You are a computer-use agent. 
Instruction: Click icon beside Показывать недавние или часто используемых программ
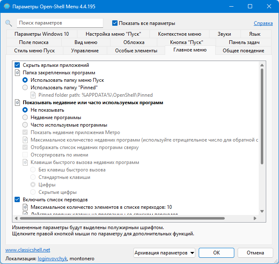click(17, 103)
